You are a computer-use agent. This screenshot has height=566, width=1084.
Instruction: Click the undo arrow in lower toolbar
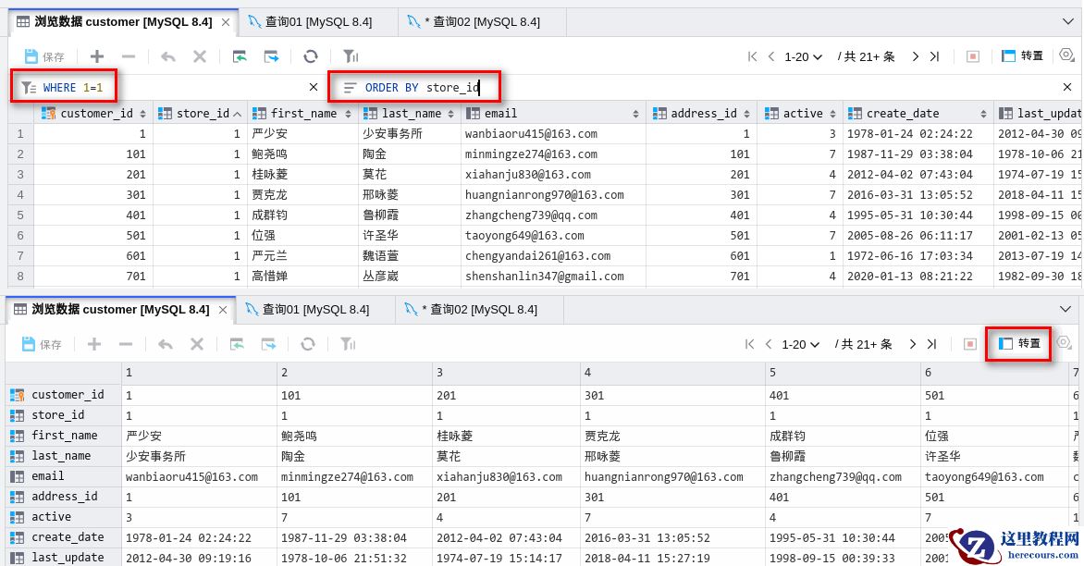pyautogui.click(x=166, y=344)
